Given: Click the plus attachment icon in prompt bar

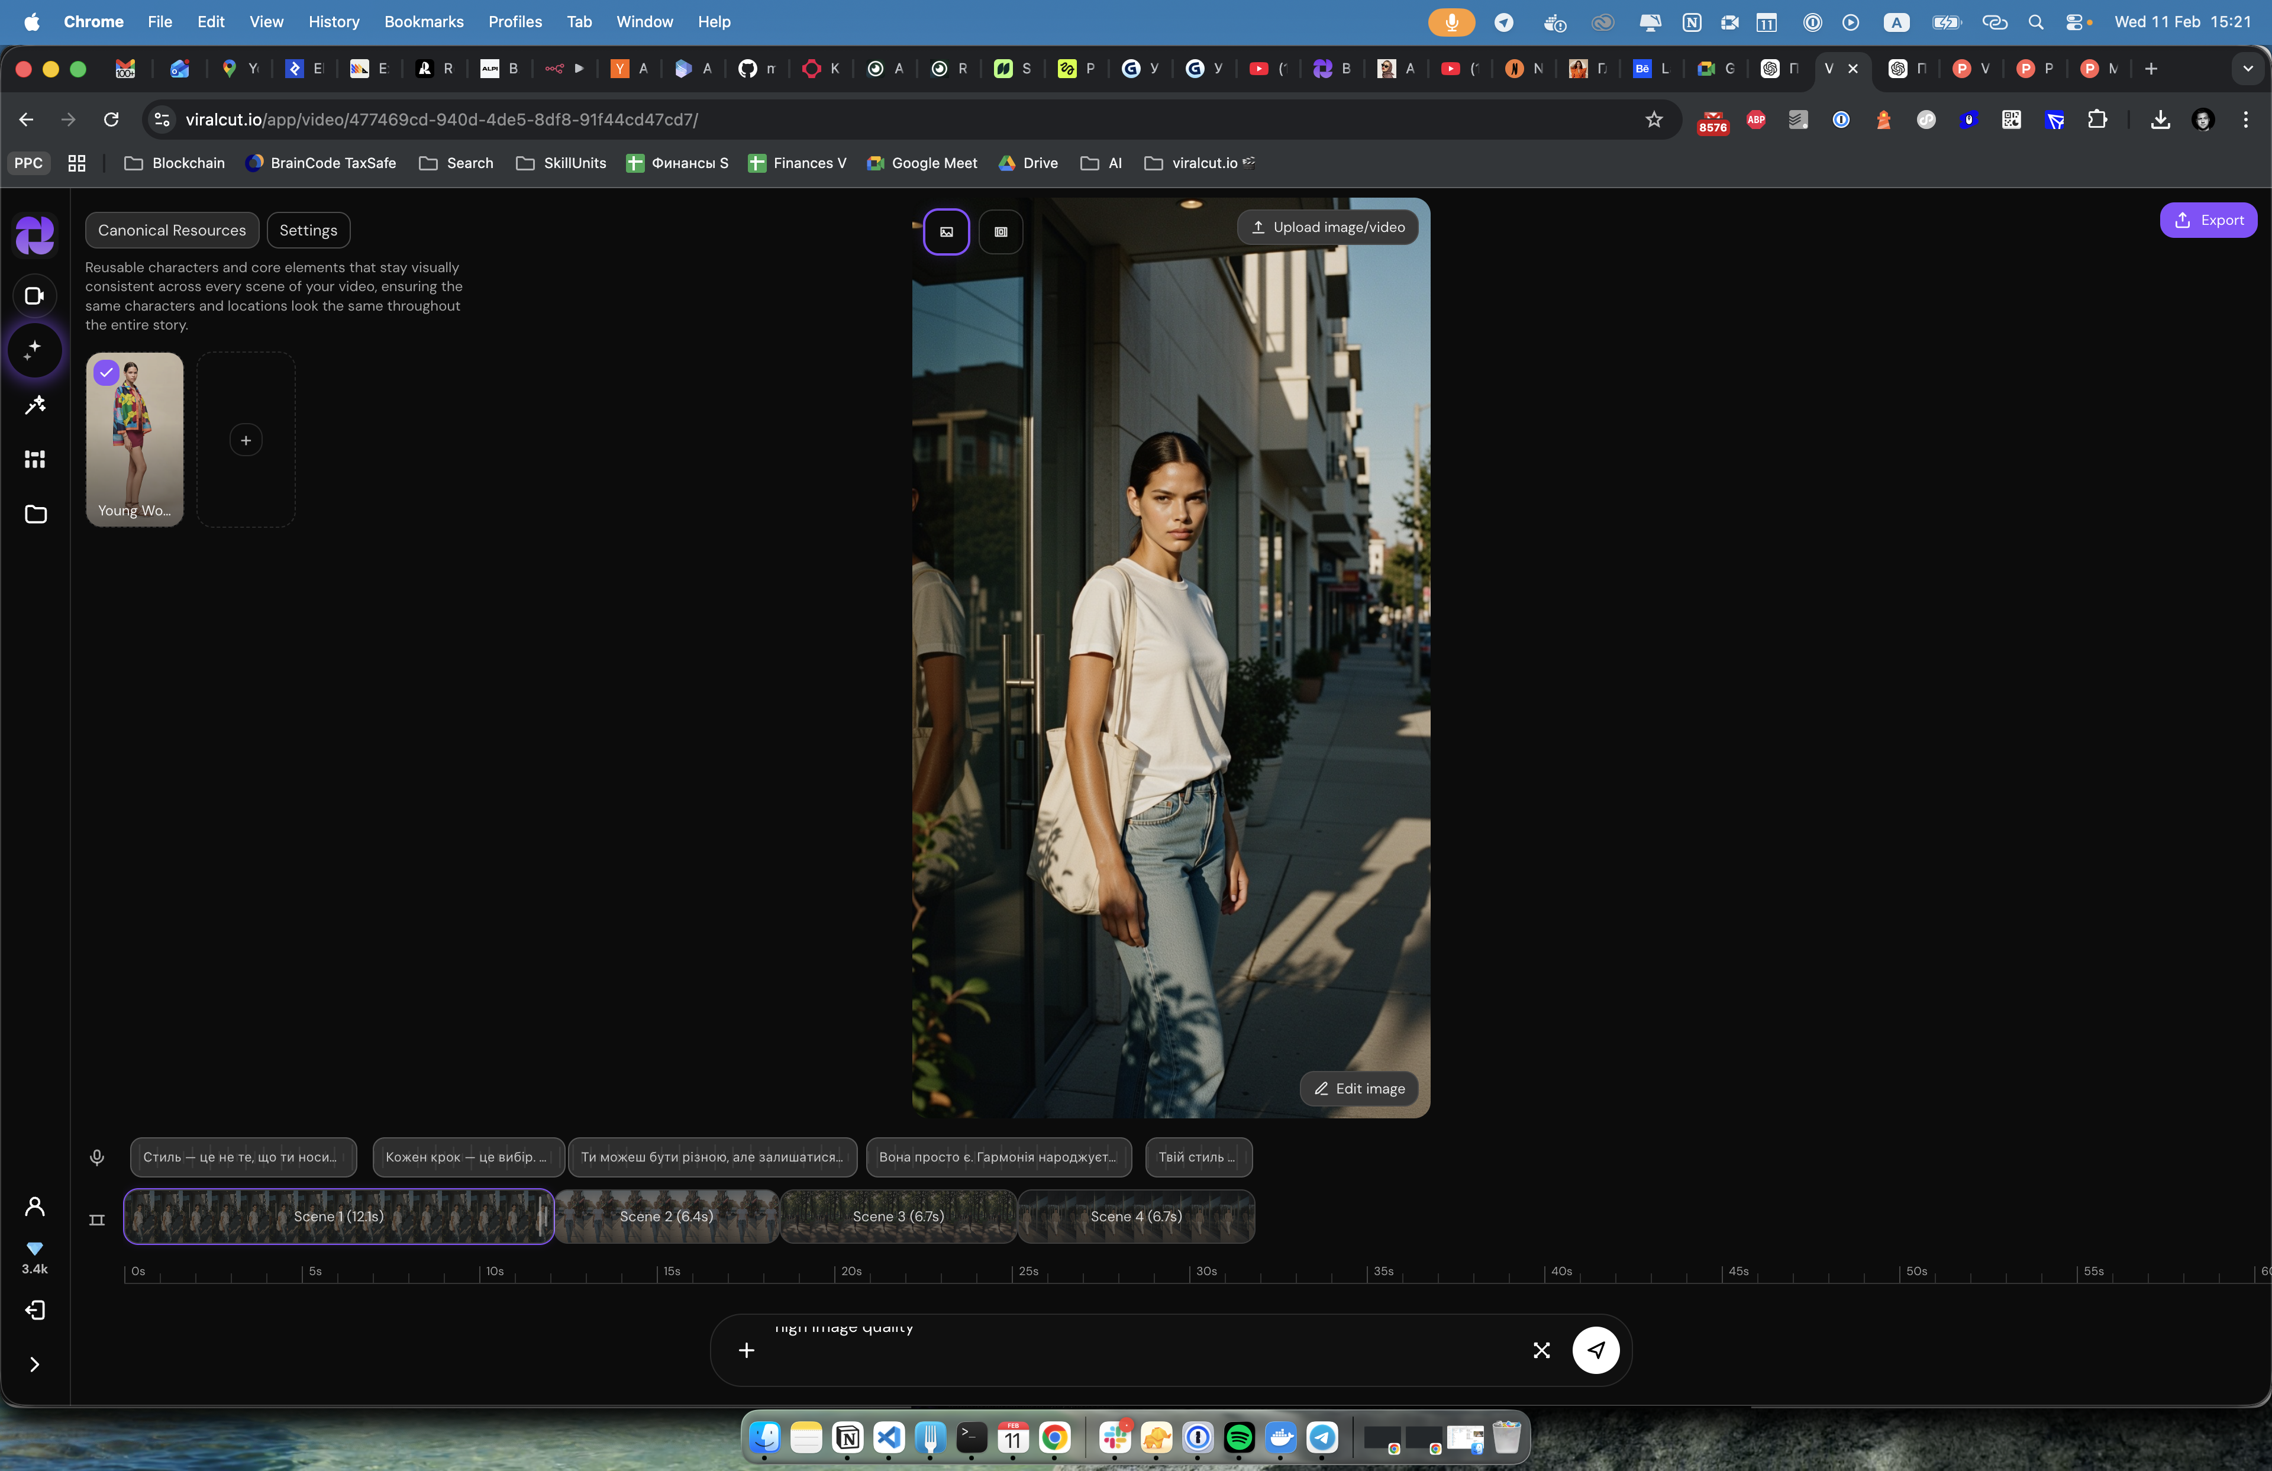Looking at the screenshot, I should [x=747, y=1350].
